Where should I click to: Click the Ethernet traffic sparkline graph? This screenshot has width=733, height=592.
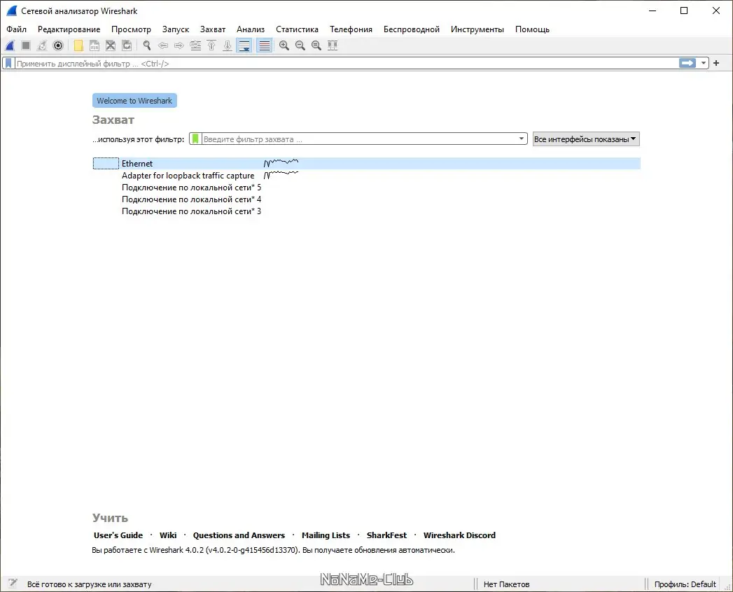[281, 163]
